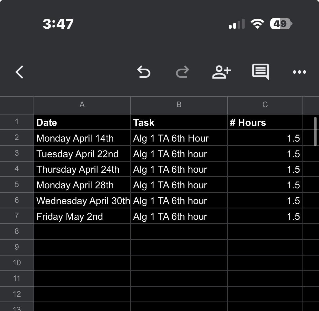Select the # Hours header cell
This screenshot has height=311, width=319.
pos(265,122)
